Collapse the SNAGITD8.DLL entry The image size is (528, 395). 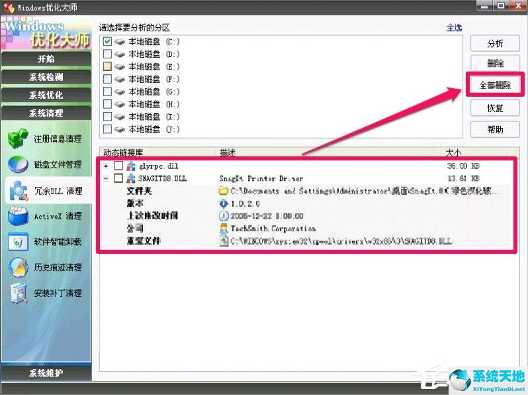point(106,178)
